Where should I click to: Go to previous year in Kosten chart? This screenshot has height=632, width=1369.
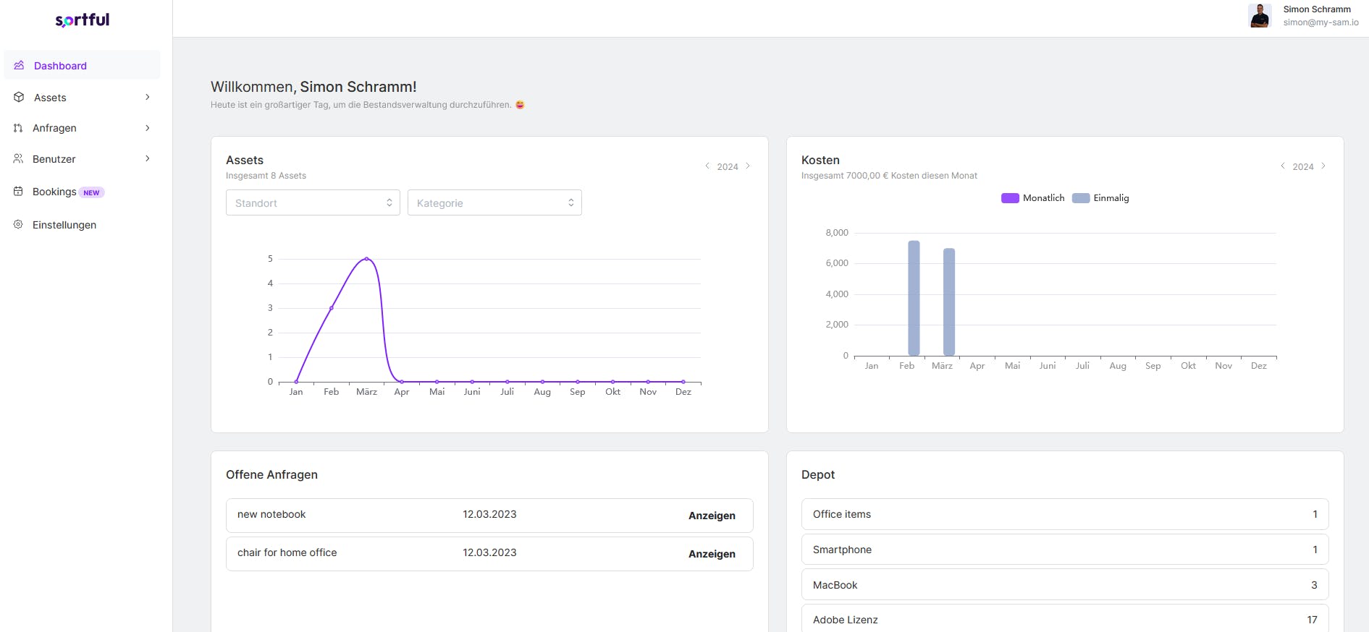(1283, 166)
